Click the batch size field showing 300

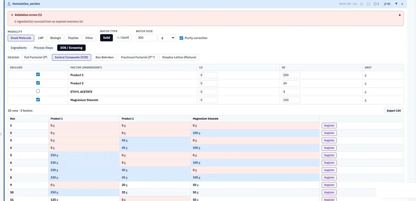[146, 38]
